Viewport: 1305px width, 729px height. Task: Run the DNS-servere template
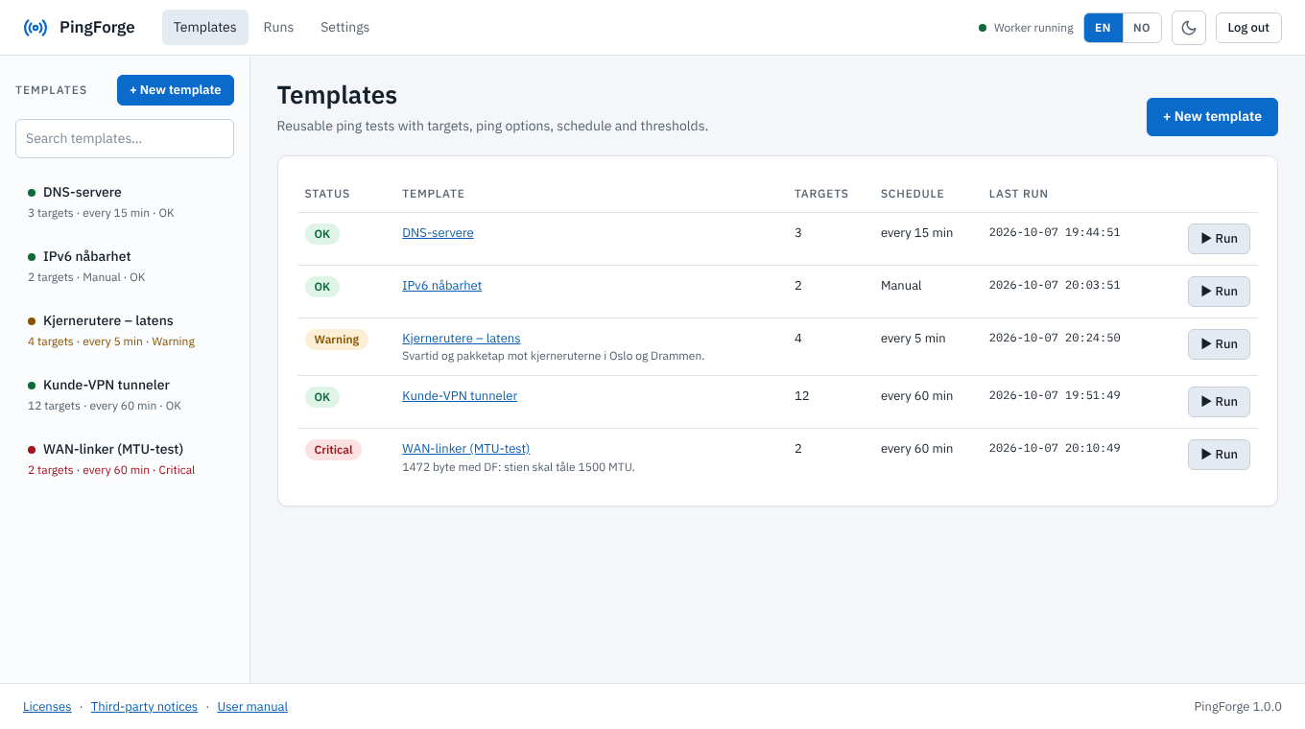point(1219,239)
